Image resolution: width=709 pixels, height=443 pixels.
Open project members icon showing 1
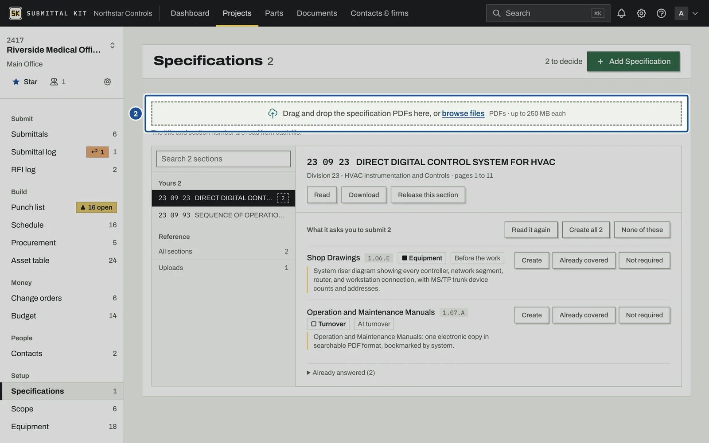tap(58, 82)
